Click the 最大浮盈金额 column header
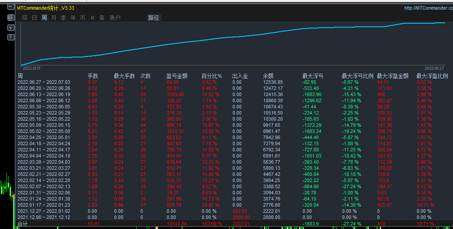The image size is (453, 229). (392, 76)
